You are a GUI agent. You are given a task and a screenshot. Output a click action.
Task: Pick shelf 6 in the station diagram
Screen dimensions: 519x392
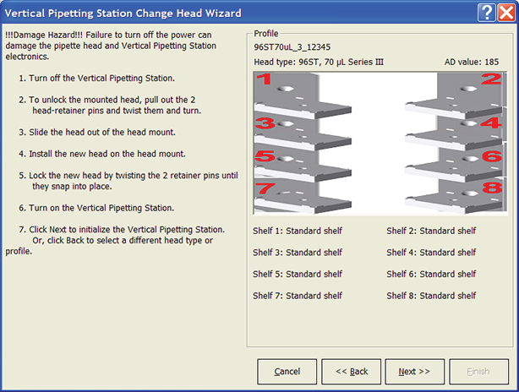(461, 161)
